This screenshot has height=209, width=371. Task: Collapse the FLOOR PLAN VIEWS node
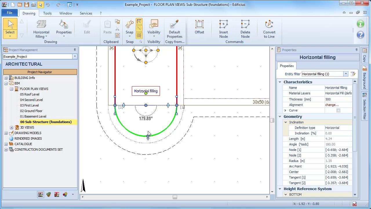click(11, 89)
